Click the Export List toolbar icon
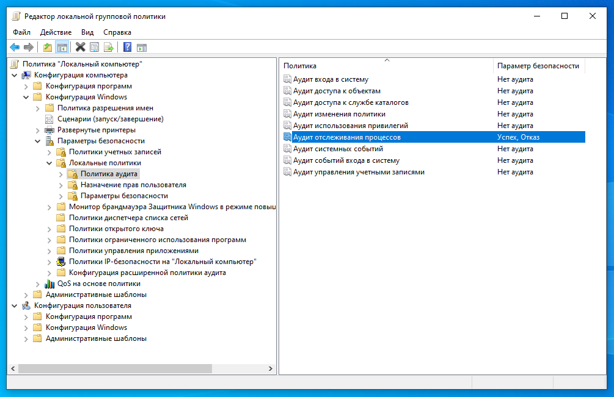This screenshot has width=614, height=397. [x=109, y=47]
